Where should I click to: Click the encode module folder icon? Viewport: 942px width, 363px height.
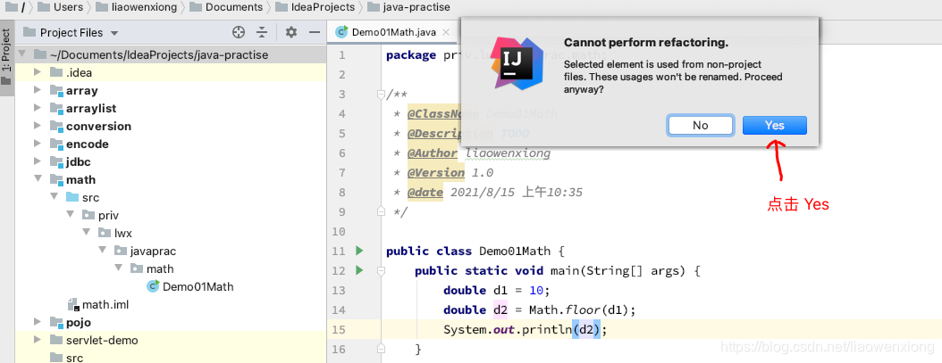[x=56, y=144]
